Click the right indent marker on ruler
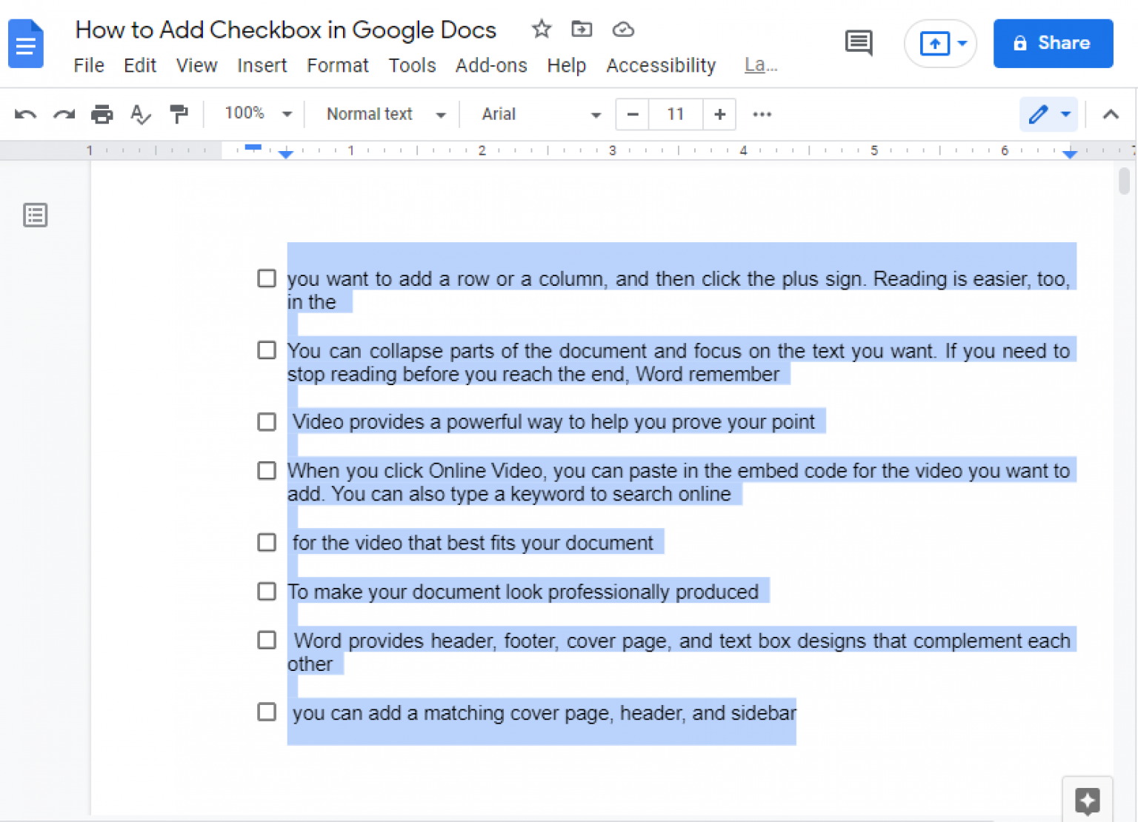 pyautogui.click(x=1069, y=153)
